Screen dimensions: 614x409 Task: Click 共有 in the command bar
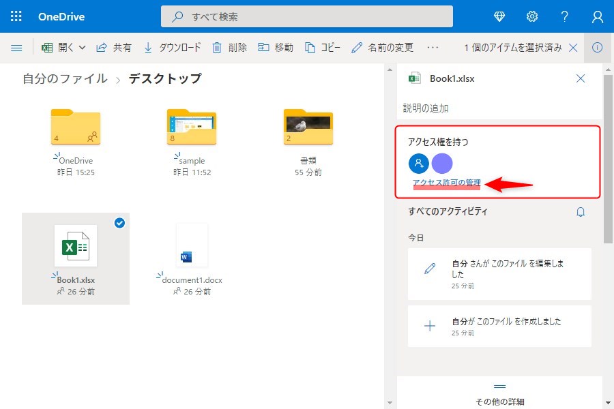114,48
